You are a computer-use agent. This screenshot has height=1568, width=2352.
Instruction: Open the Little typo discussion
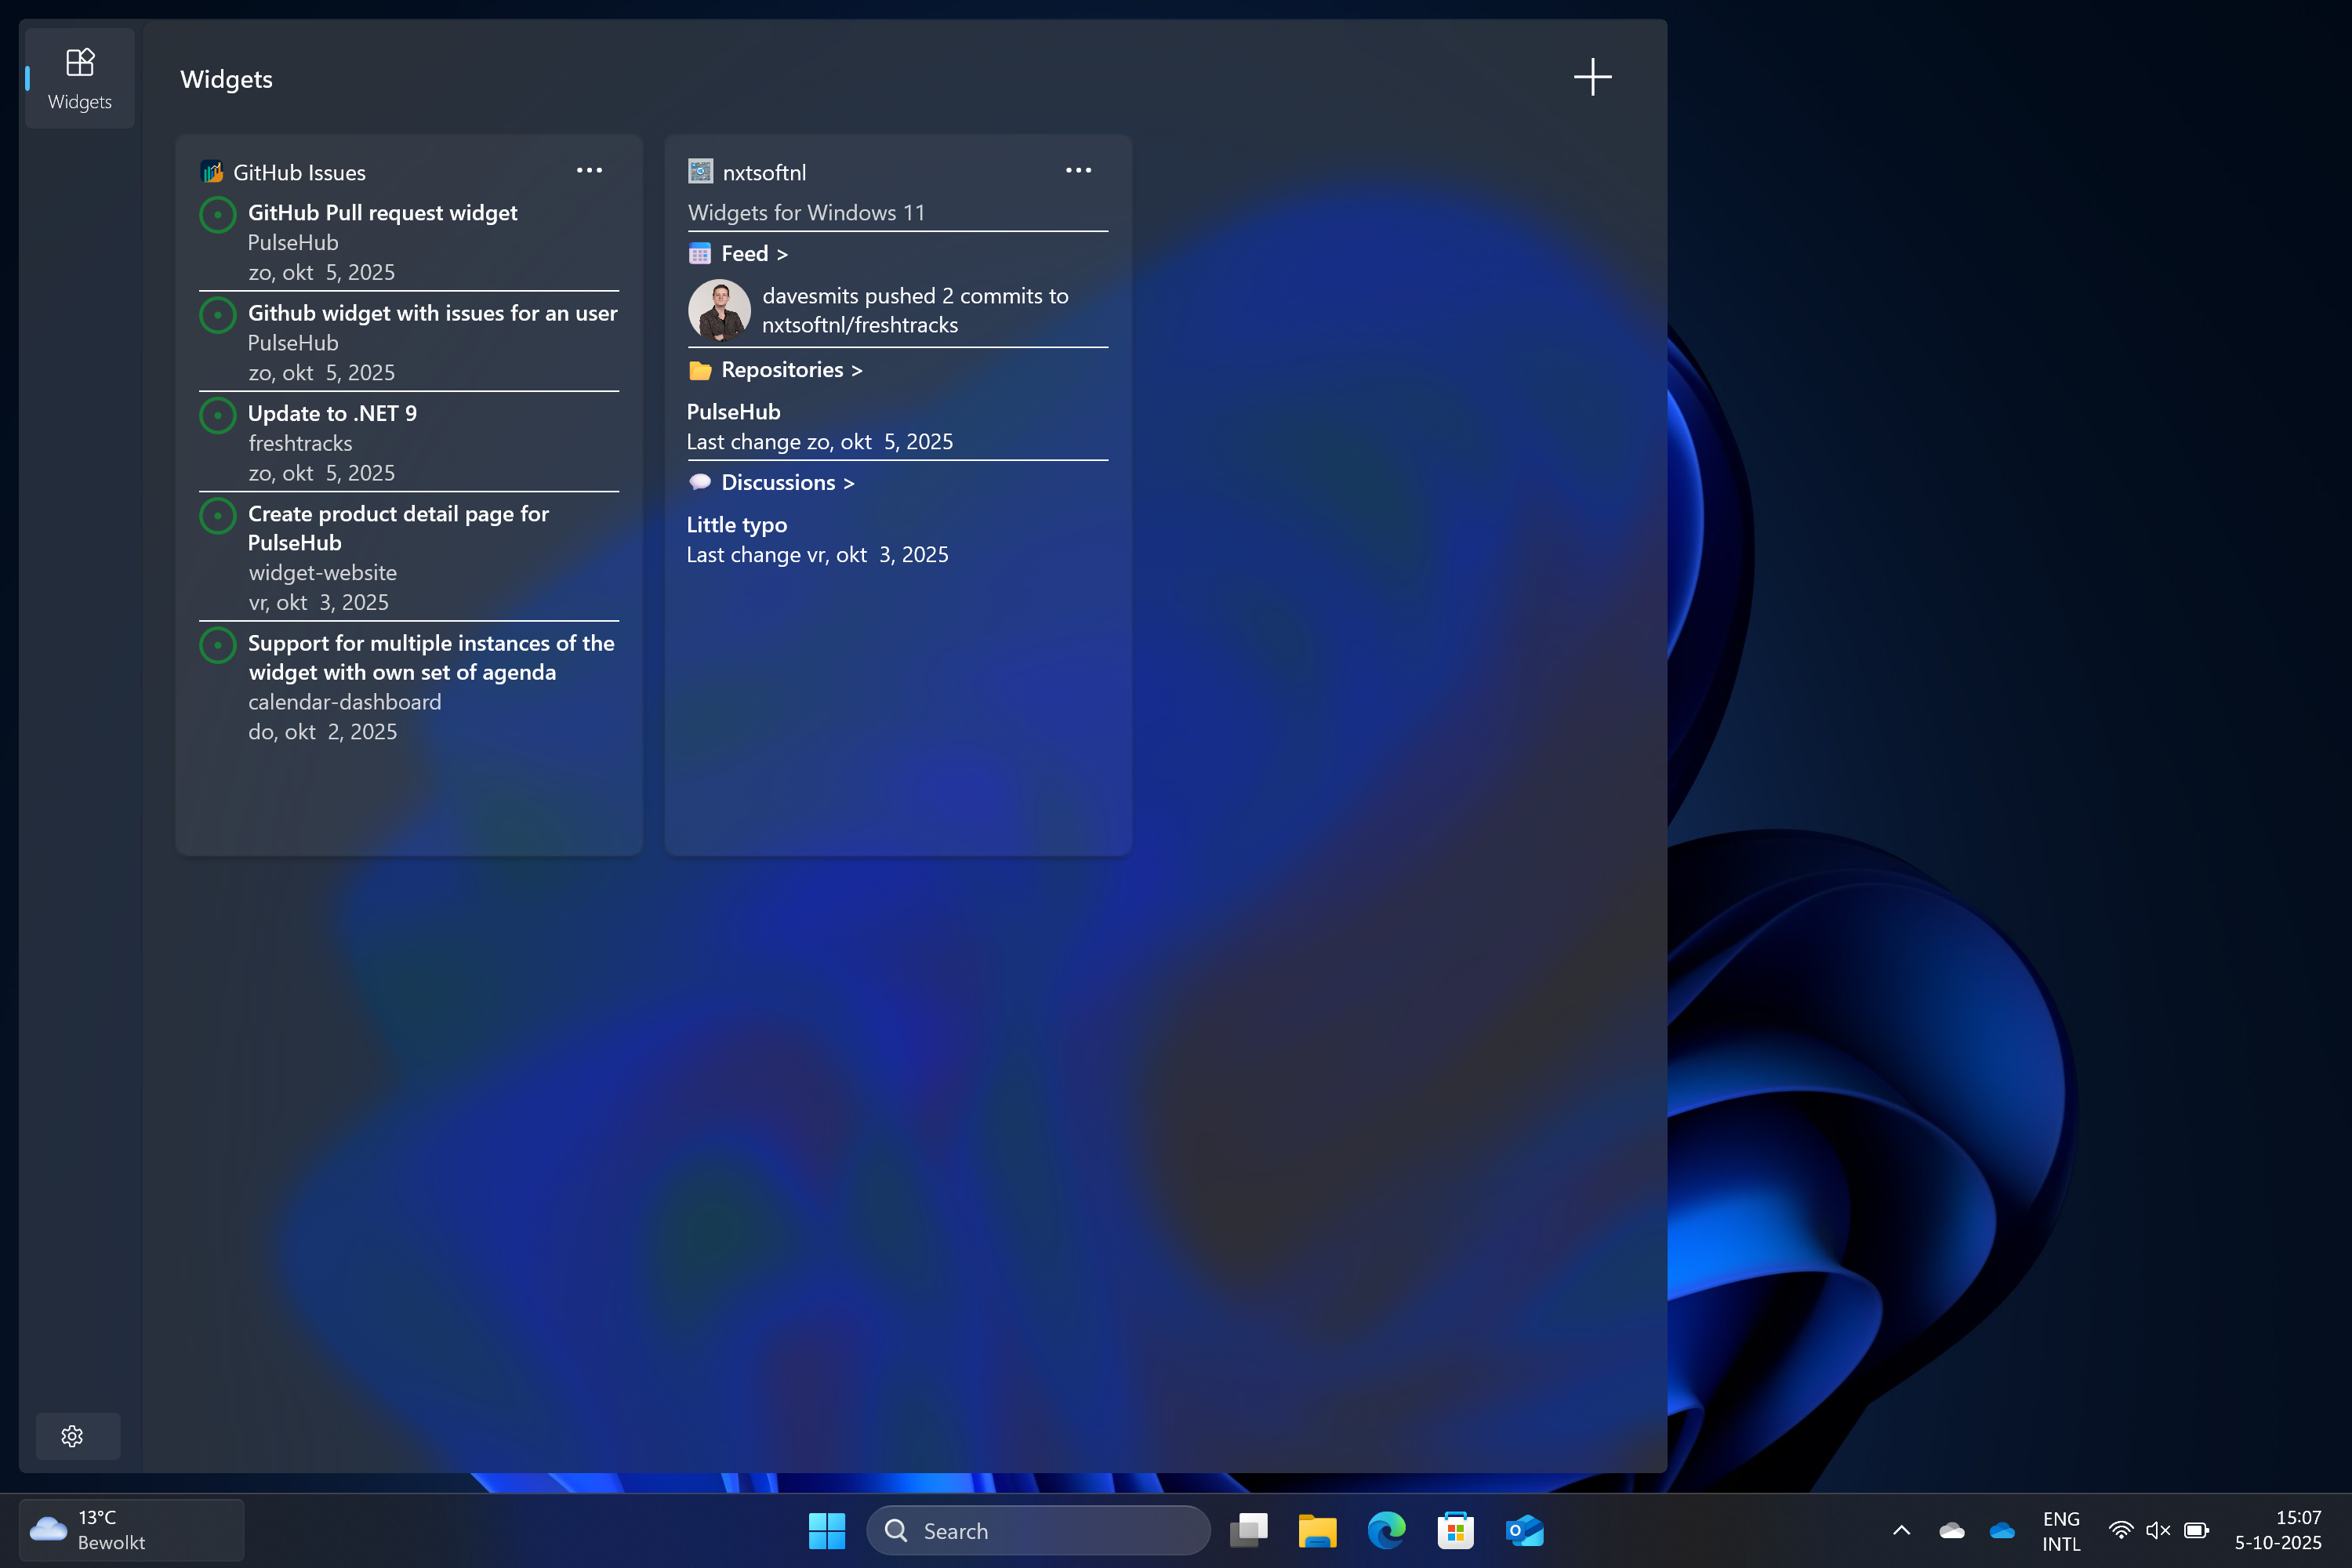click(736, 525)
